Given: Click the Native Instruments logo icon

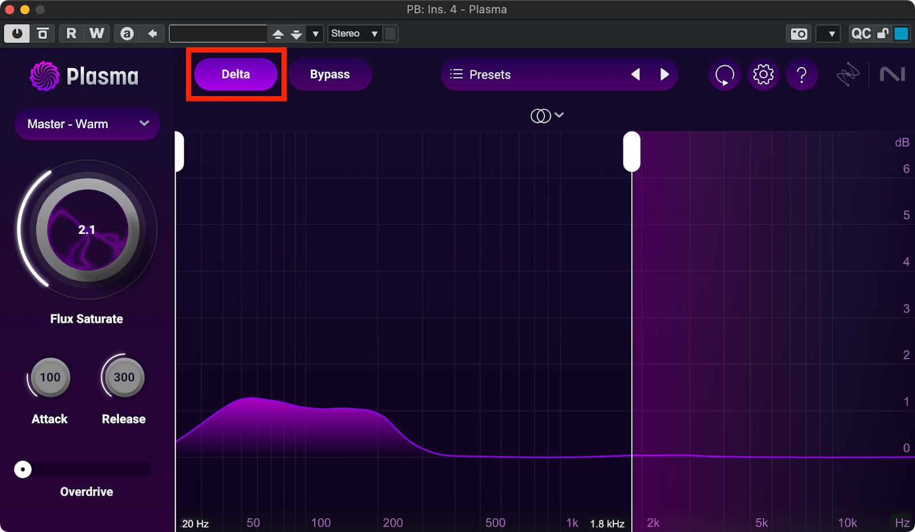Looking at the screenshot, I should click(x=892, y=74).
